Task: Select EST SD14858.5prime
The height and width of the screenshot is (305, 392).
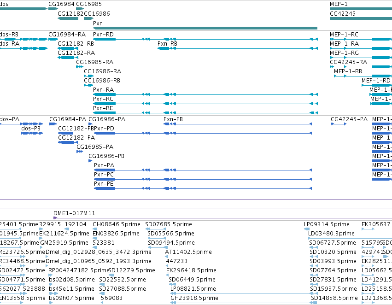Action: pos(314,303)
